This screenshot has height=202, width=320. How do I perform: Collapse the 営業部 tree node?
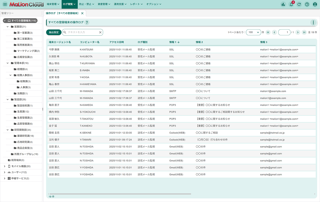[x=8, y=27]
